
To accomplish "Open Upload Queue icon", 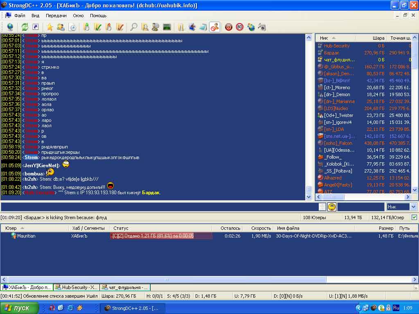I will tap(109, 27).
